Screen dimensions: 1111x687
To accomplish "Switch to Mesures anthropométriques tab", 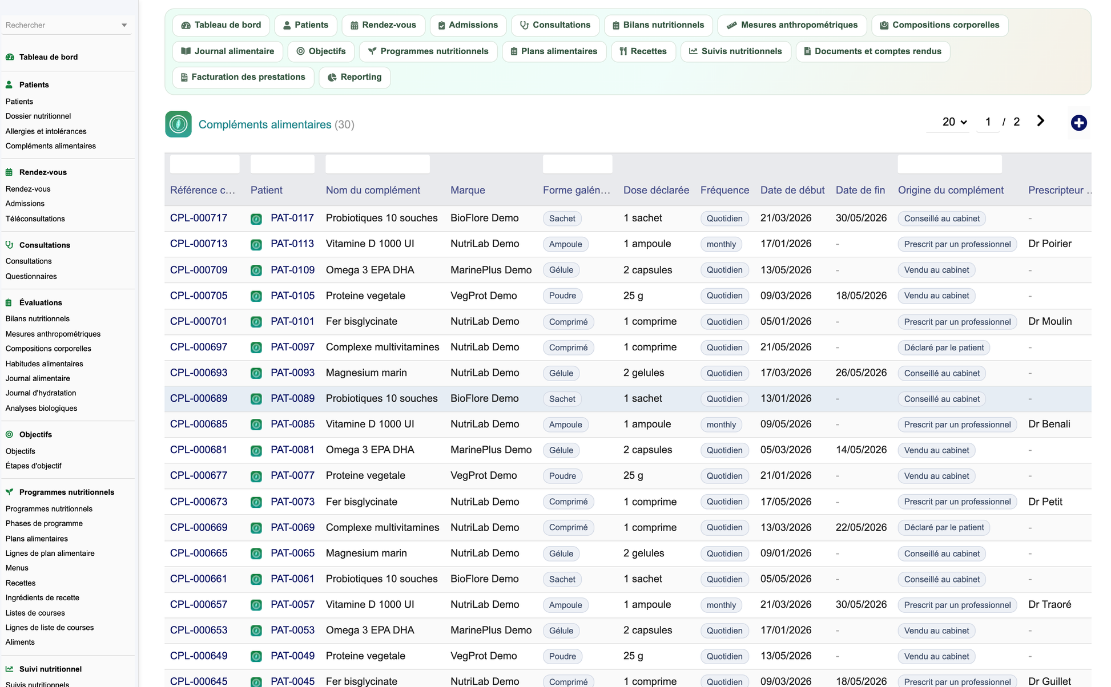I will pos(792,25).
